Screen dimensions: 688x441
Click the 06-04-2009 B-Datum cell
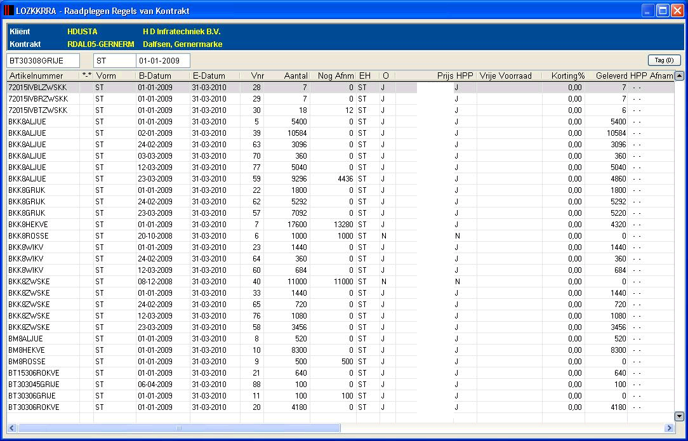click(162, 384)
